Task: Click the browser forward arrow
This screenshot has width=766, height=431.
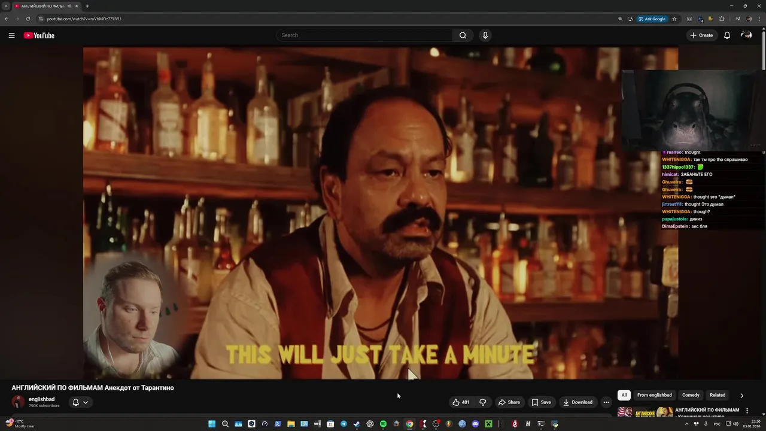Action: [x=17, y=19]
